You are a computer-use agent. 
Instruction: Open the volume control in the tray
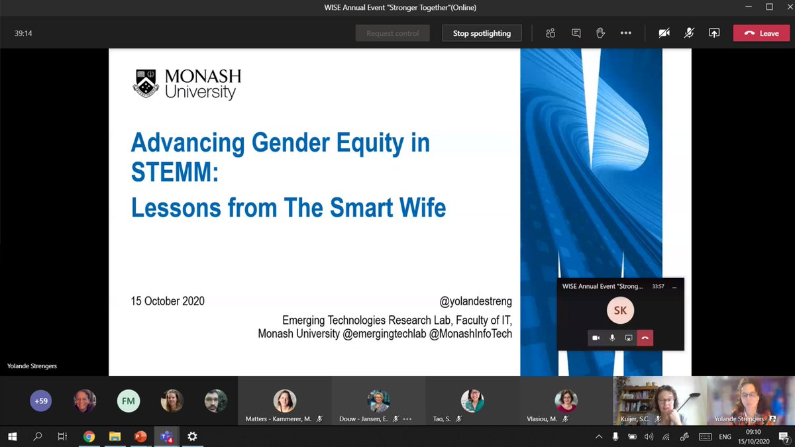649,436
